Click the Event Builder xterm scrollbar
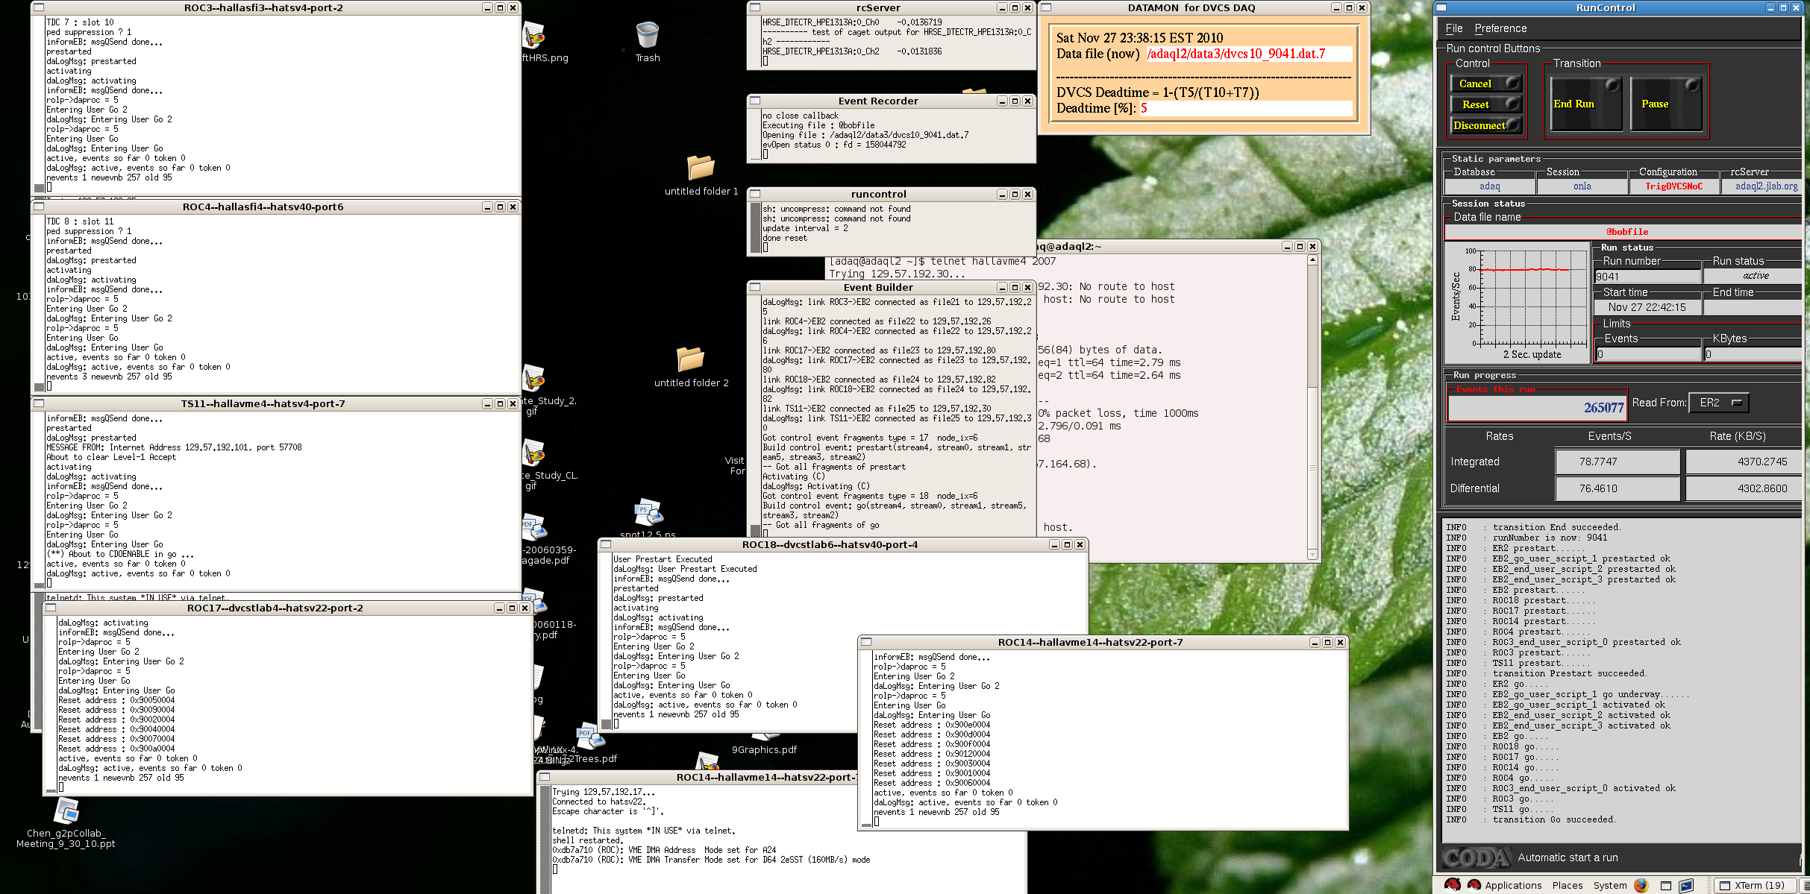1810x894 pixels. (x=754, y=416)
